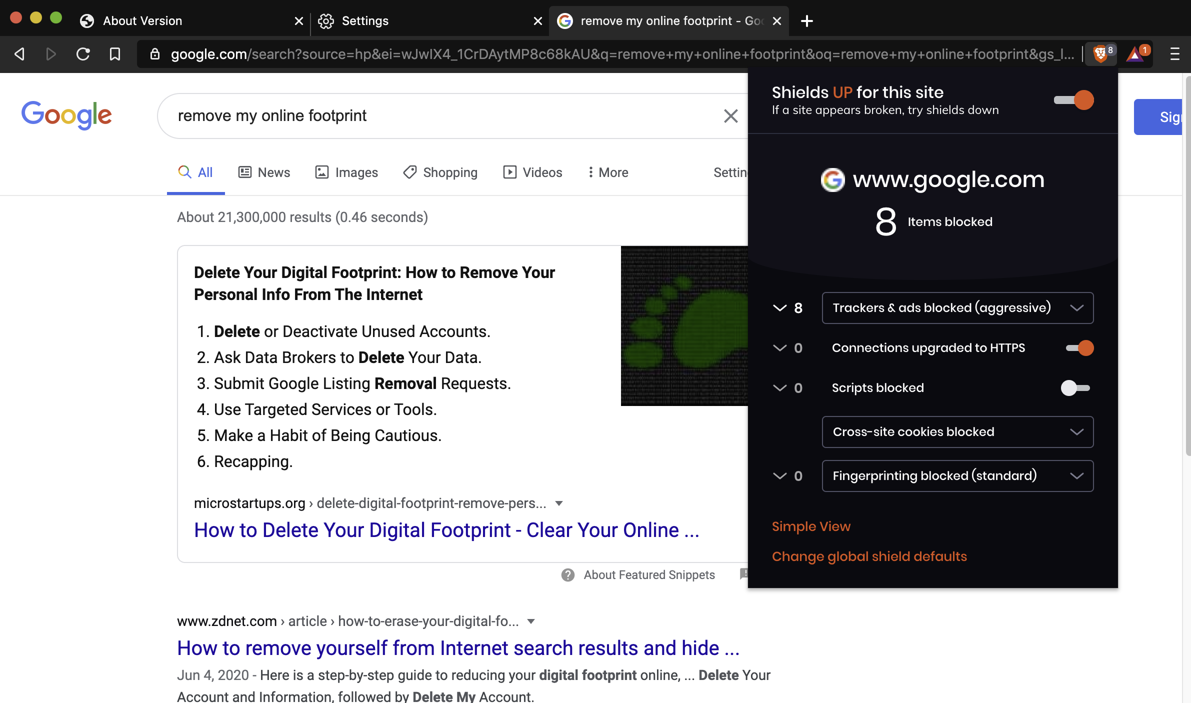Screen dimensions: 1191x703
Task: Click the search Settings link
Action: pyautogui.click(x=731, y=173)
